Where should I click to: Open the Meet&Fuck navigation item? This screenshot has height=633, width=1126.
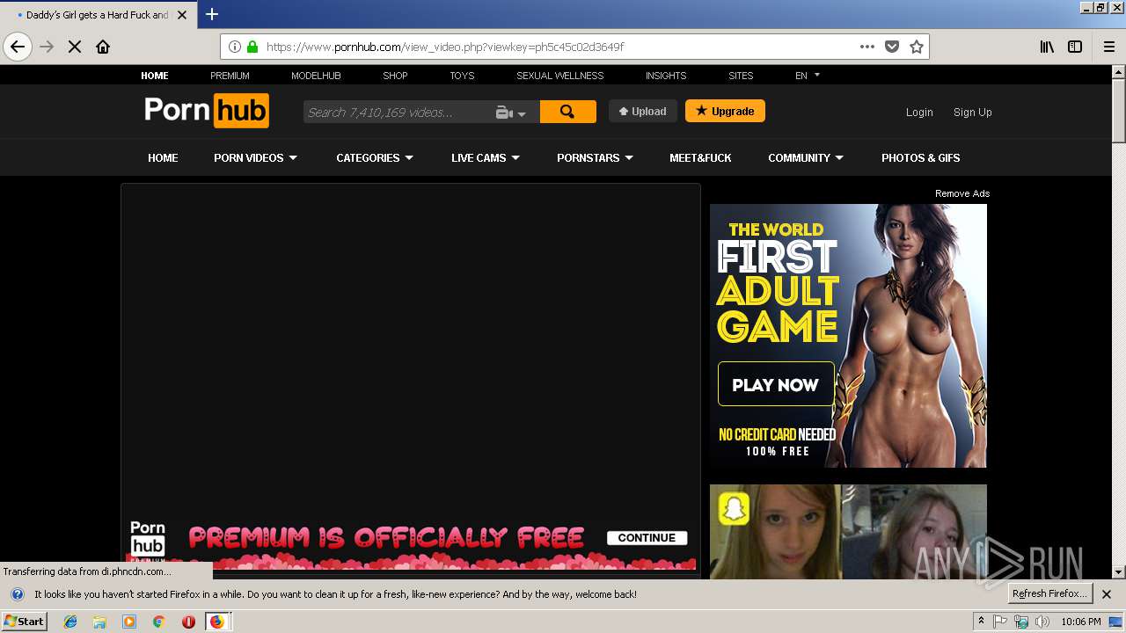[x=700, y=157]
